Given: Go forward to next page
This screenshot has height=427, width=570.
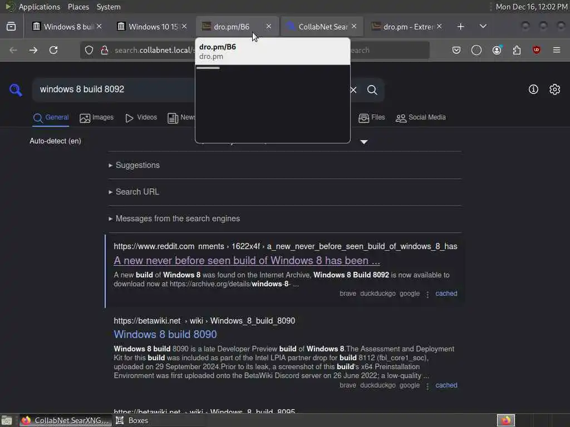Looking at the screenshot, I should pos(33,50).
